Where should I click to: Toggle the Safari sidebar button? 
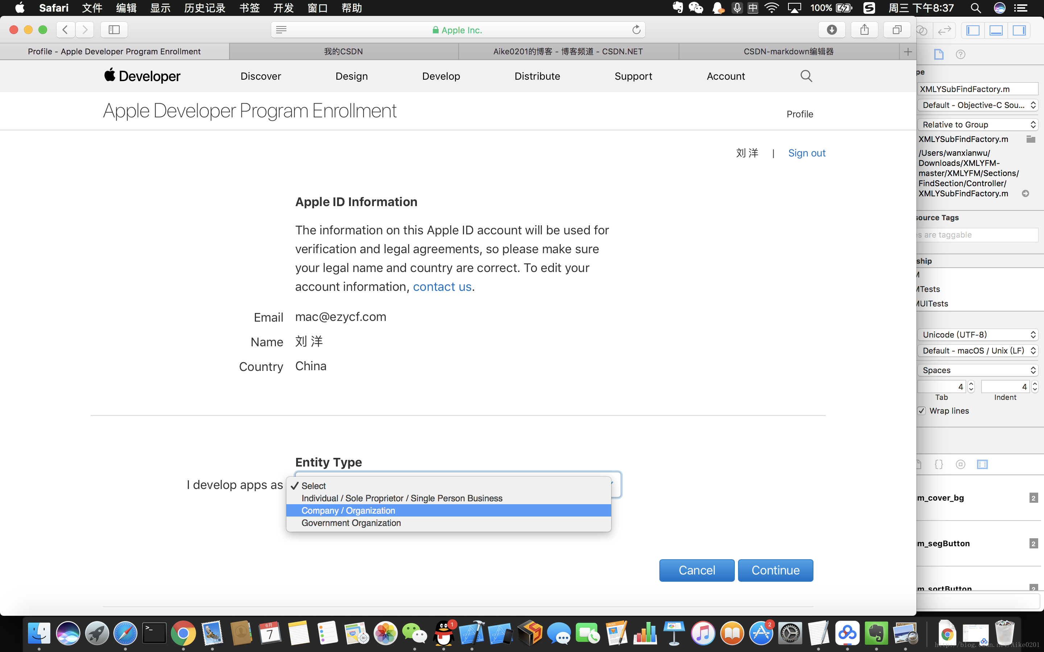tap(114, 30)
